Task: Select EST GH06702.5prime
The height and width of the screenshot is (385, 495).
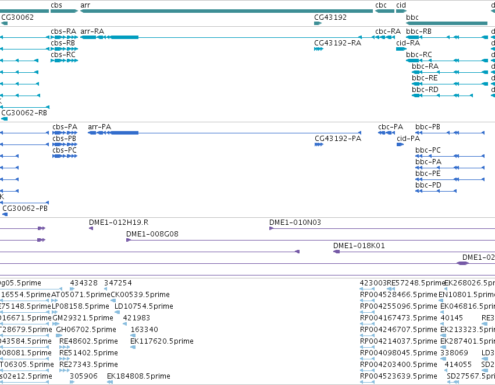Action: click(59, 335)
